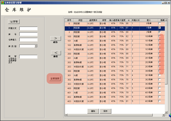Click into the 库号 input field
This screenshot has width=171, height=121.
(x=28, y=34)
